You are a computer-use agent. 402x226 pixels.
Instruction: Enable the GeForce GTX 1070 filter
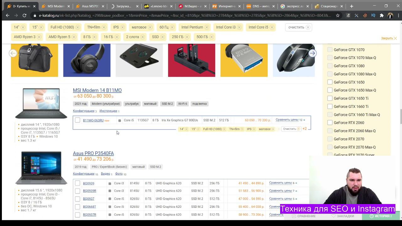(330, 50)
